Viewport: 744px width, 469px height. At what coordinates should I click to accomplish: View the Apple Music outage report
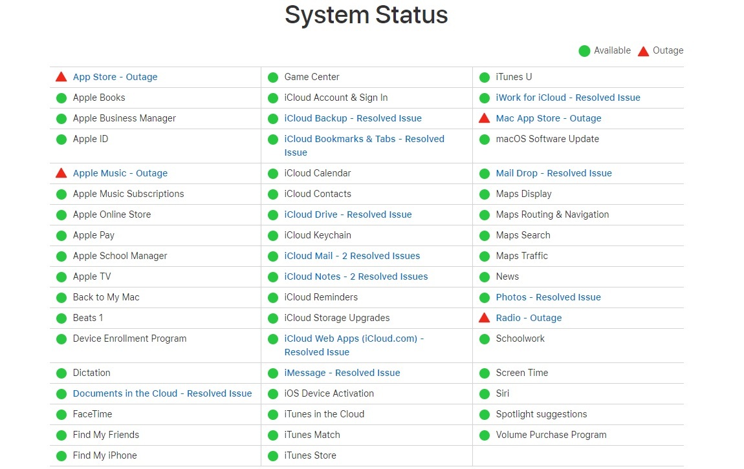coord(120,173)
